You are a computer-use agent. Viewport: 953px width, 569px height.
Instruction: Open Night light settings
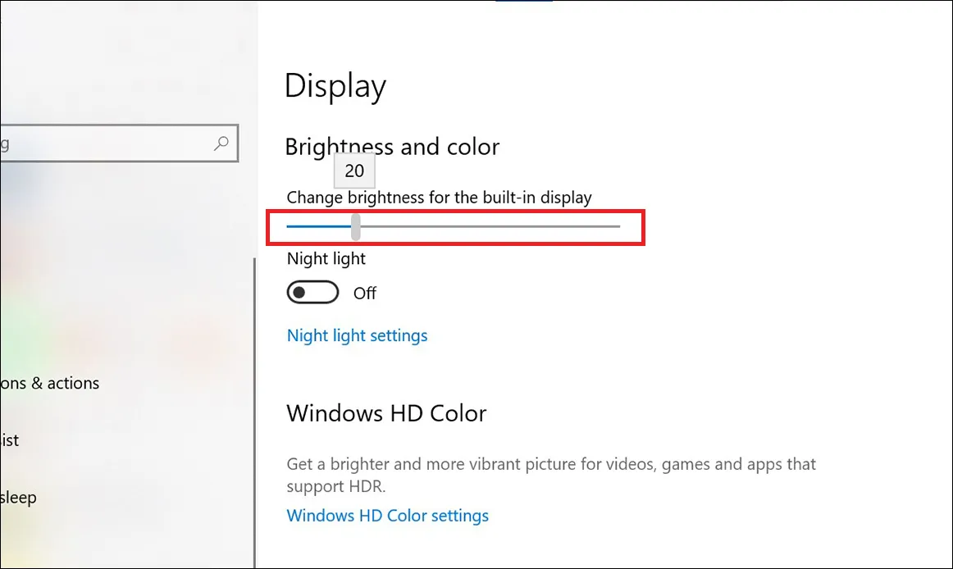[x=357, y=335]
